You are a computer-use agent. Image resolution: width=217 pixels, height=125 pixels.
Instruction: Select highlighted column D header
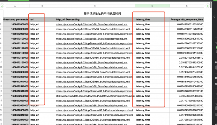[x=152, y=6]
